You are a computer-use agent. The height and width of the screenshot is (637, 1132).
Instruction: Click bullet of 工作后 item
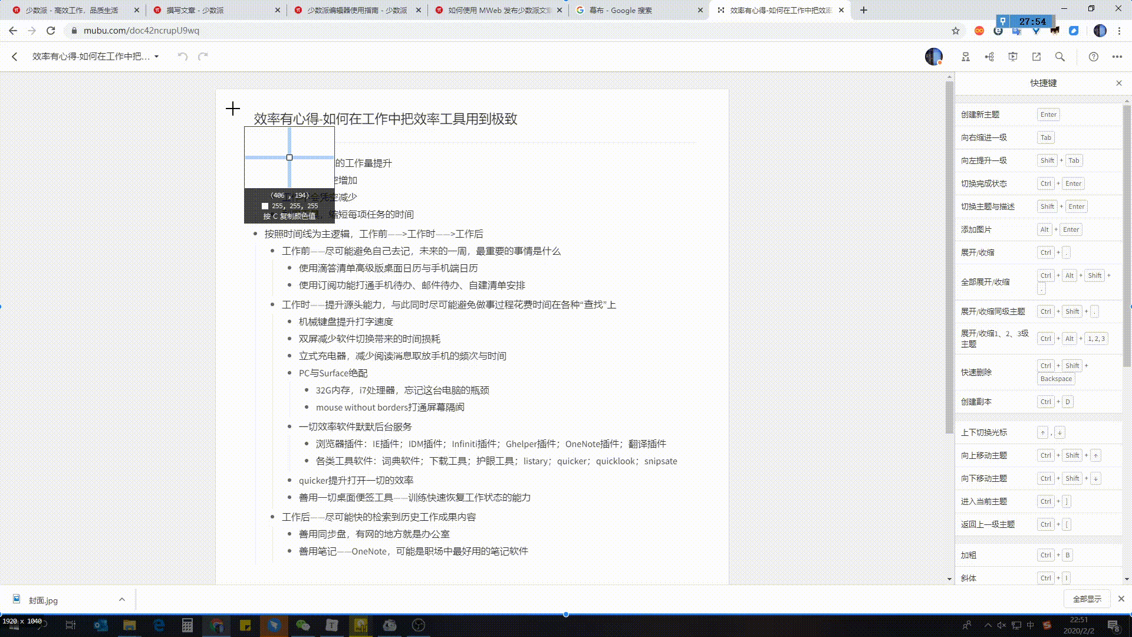(272, 517)
